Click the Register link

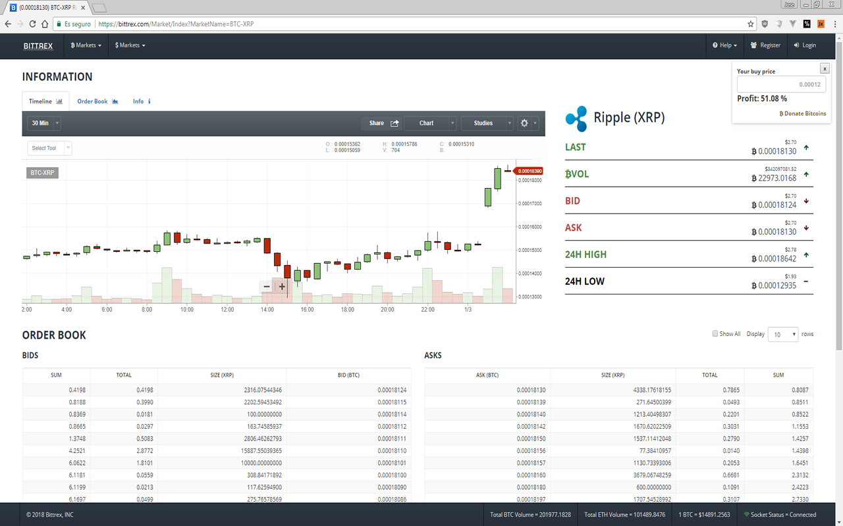tap(765, 45)
